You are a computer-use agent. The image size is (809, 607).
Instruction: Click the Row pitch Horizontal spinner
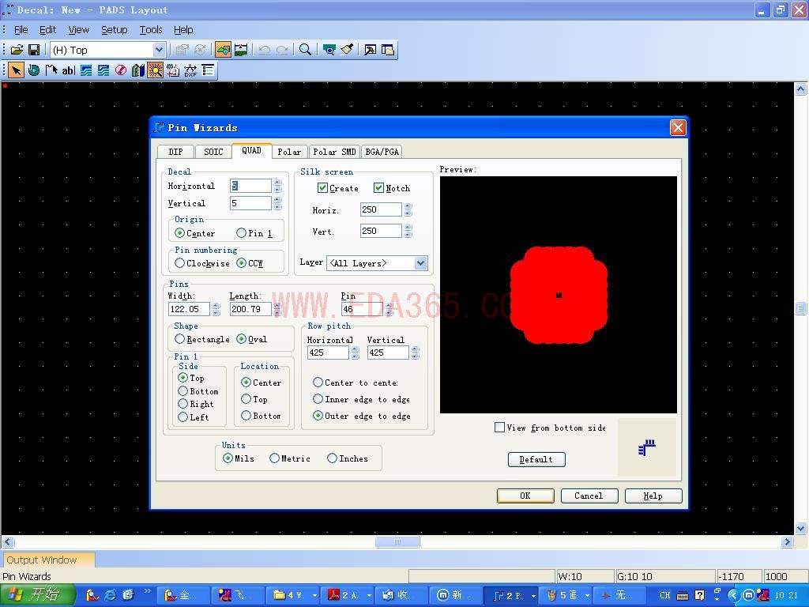(355, 353)
